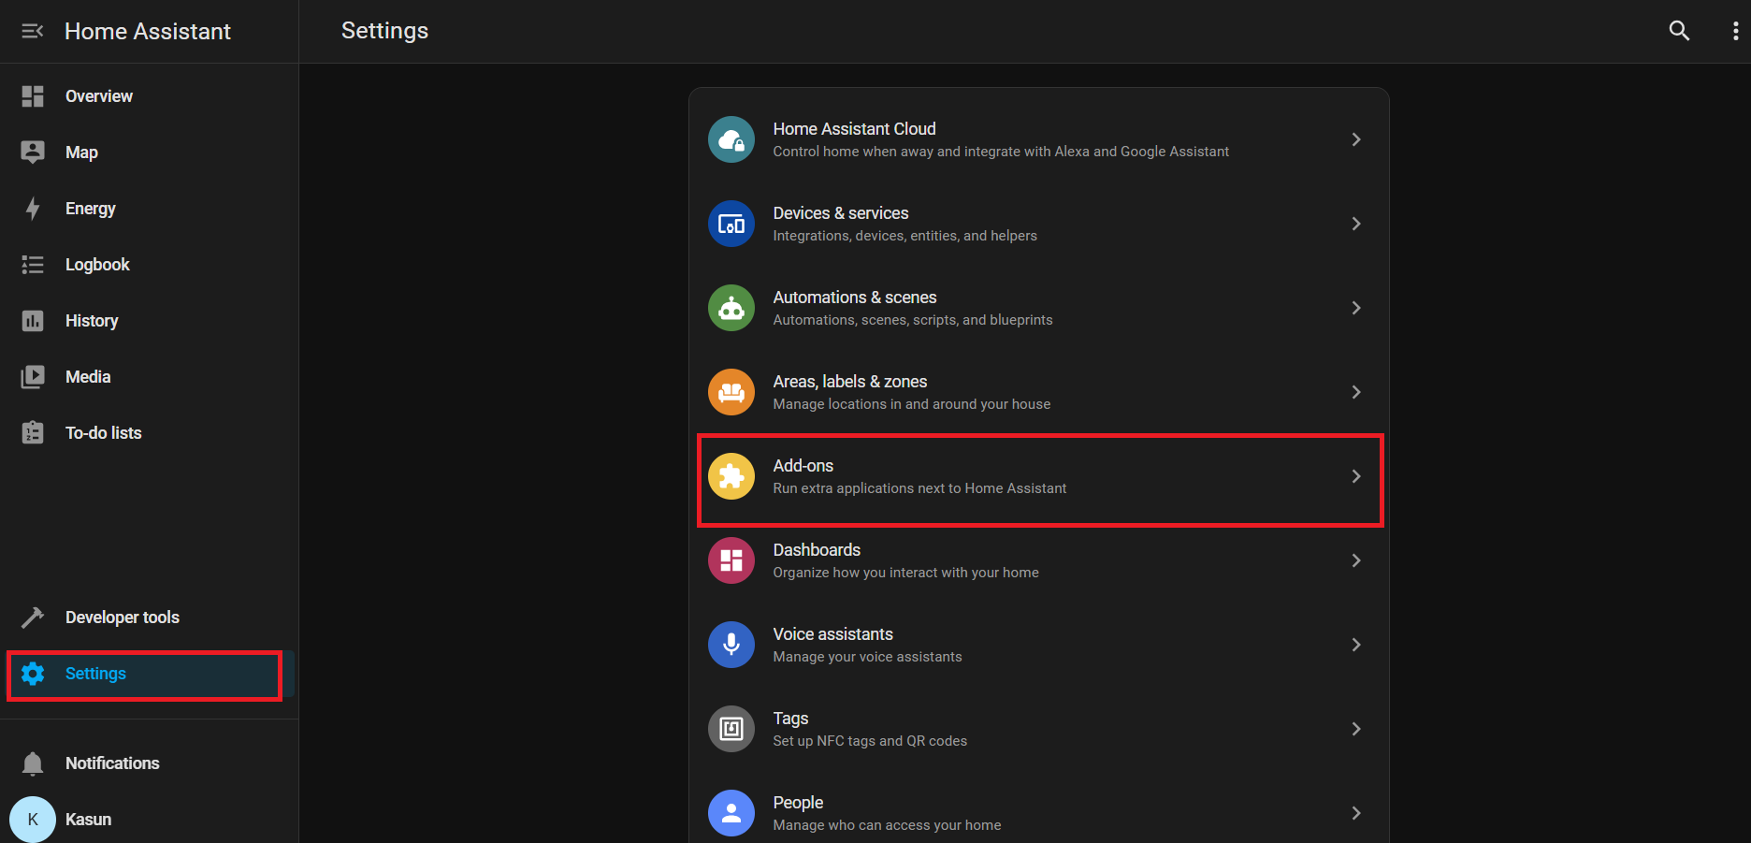Click the Media play icon
This screenshot has width=1751, height=843.
tap(33, 377)
